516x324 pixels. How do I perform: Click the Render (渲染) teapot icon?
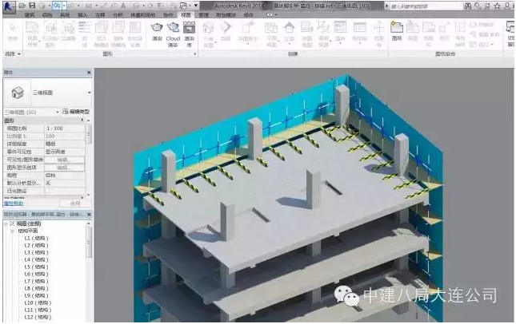click(157, 30)
